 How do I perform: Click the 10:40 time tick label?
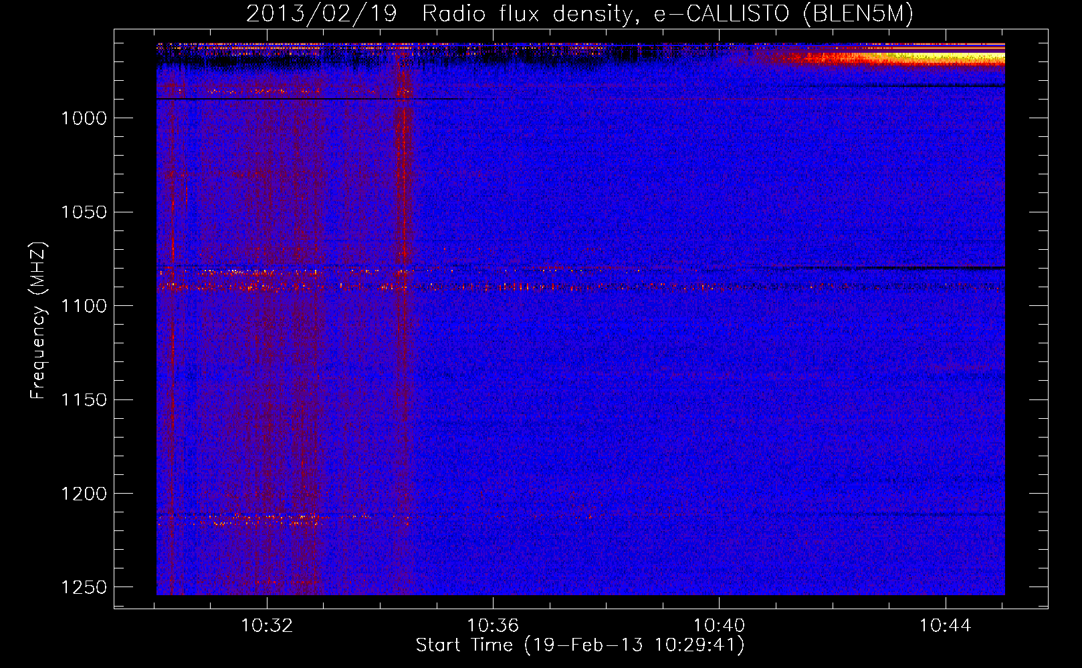pyautogui.click(x=719, y=626)
